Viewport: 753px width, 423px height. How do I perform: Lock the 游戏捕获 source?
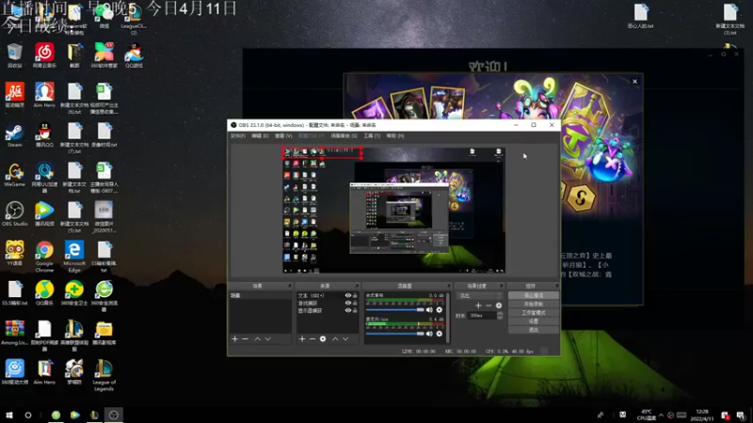[355, 303]
